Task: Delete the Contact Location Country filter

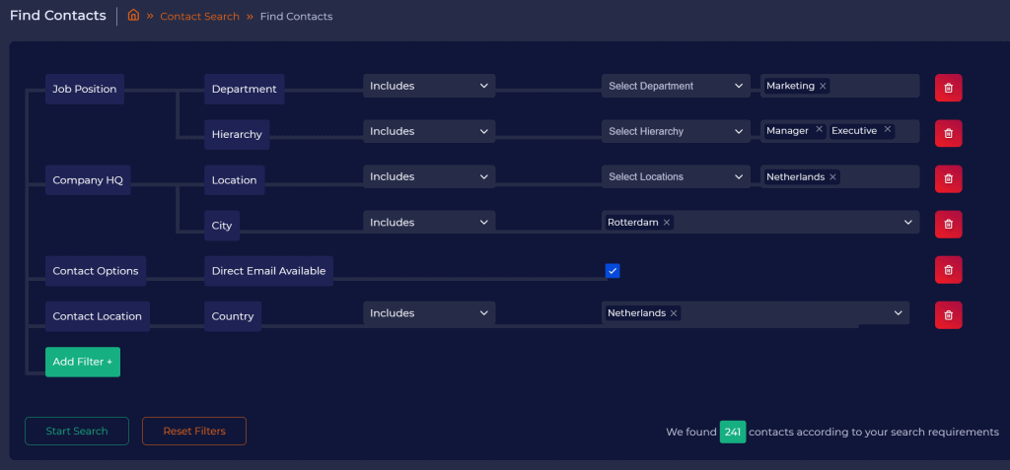Action: click(948, 314)
